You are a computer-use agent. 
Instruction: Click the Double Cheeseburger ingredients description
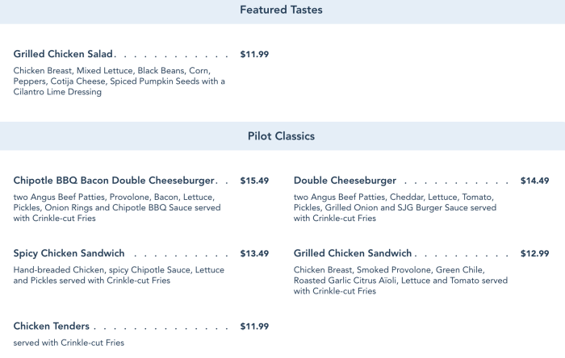[x=395, y=207]
